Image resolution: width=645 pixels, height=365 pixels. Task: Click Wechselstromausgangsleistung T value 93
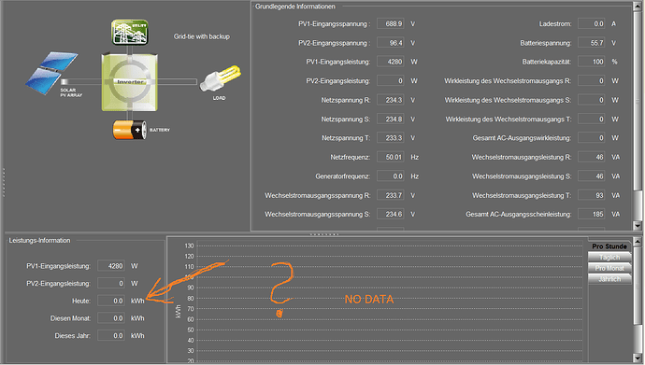click(x=591, y=195)
